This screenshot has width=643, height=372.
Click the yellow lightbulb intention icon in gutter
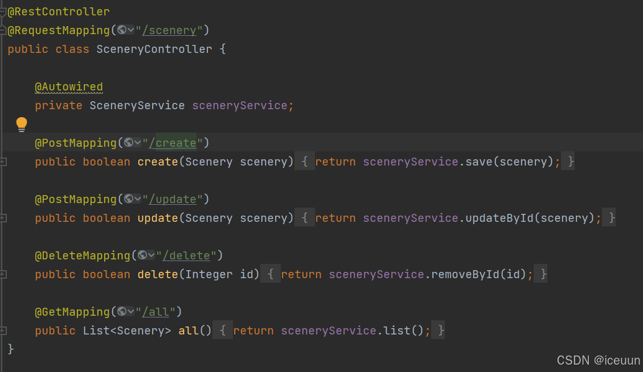pos(21,123)
